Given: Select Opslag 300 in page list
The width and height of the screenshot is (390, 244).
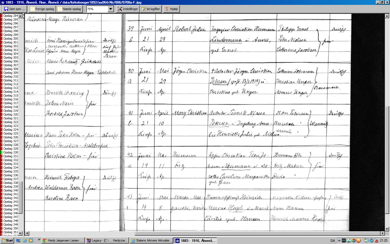Looking at the screenshot, I should coord(11,38).
